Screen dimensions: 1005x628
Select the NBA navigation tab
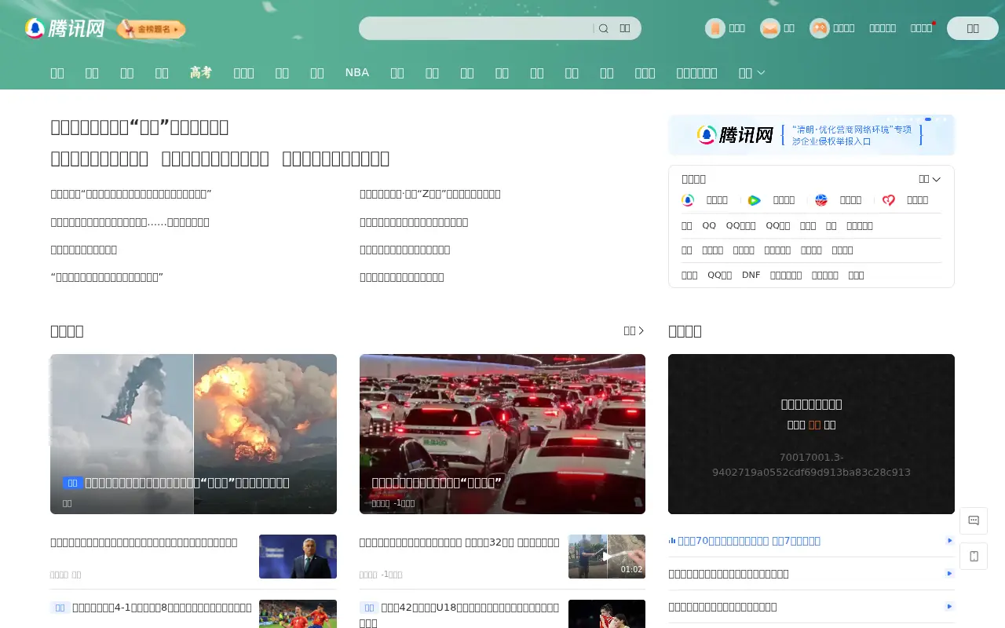pos(357,72)
